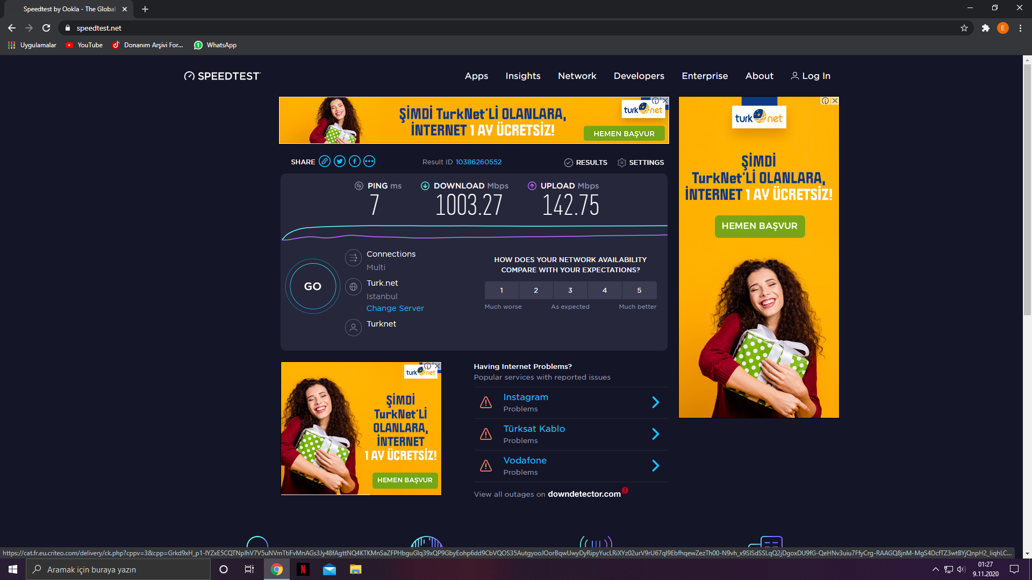Click the Results checkmark icon
1032x580 pixels.
568,163
